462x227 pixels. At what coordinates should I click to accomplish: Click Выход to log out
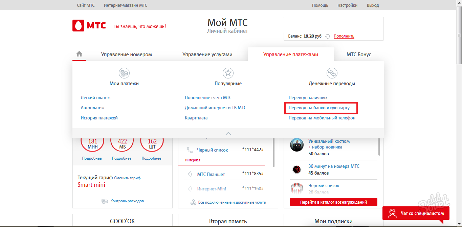[373, 5]
